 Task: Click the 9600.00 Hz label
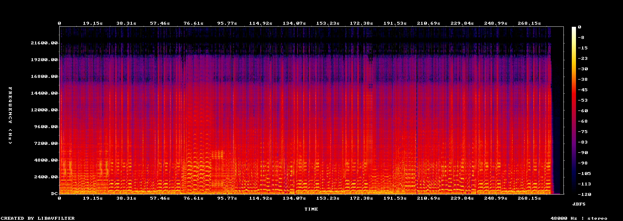(45, 127)
